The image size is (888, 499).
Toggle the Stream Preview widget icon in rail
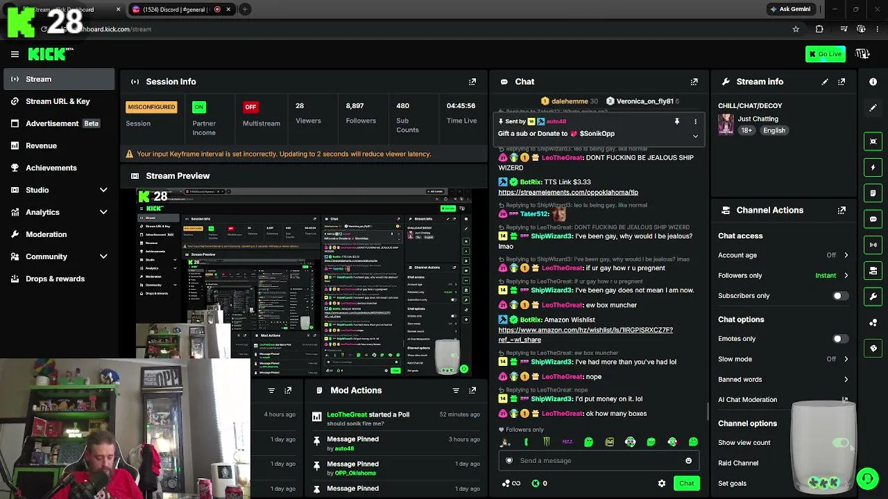click(873, 141)
